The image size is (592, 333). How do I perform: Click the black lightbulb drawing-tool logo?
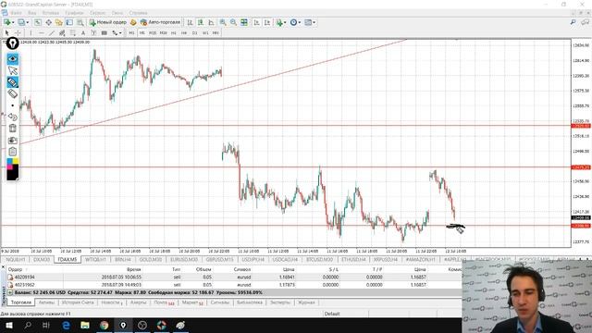[x=12, y=43]
